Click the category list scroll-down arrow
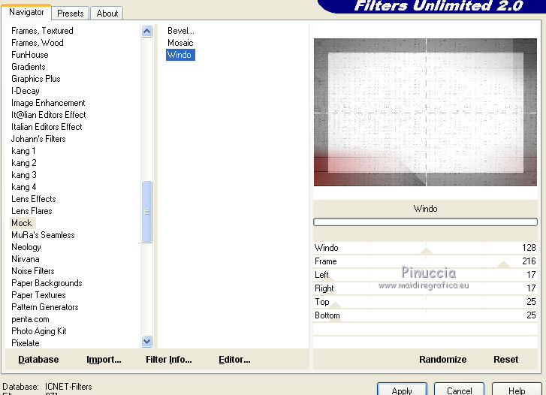This screenshot has width=546, height=395. (147, 342)
